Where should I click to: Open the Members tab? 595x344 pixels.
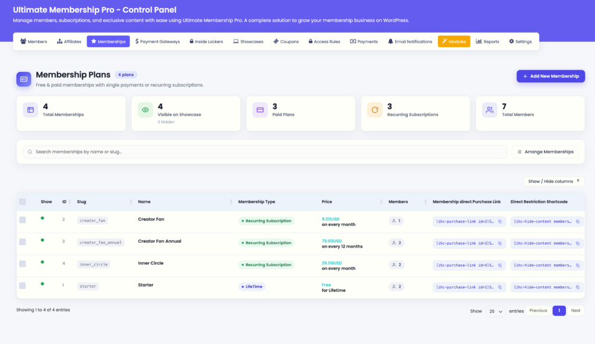point(33,41)
